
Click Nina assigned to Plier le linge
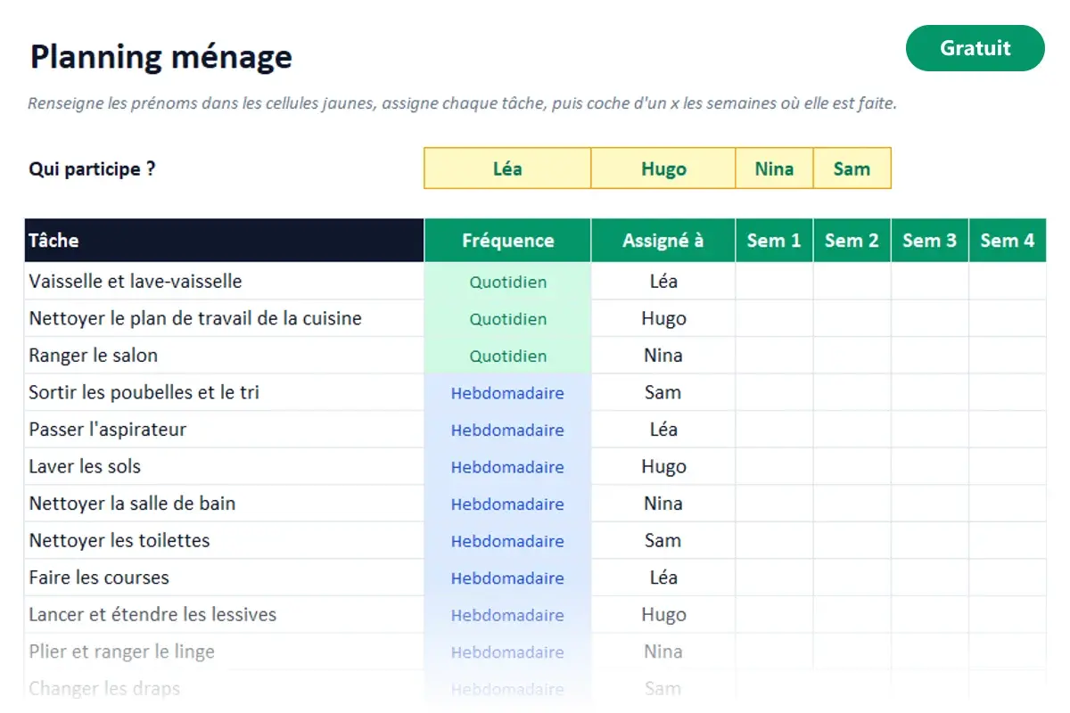coord(663,652)
